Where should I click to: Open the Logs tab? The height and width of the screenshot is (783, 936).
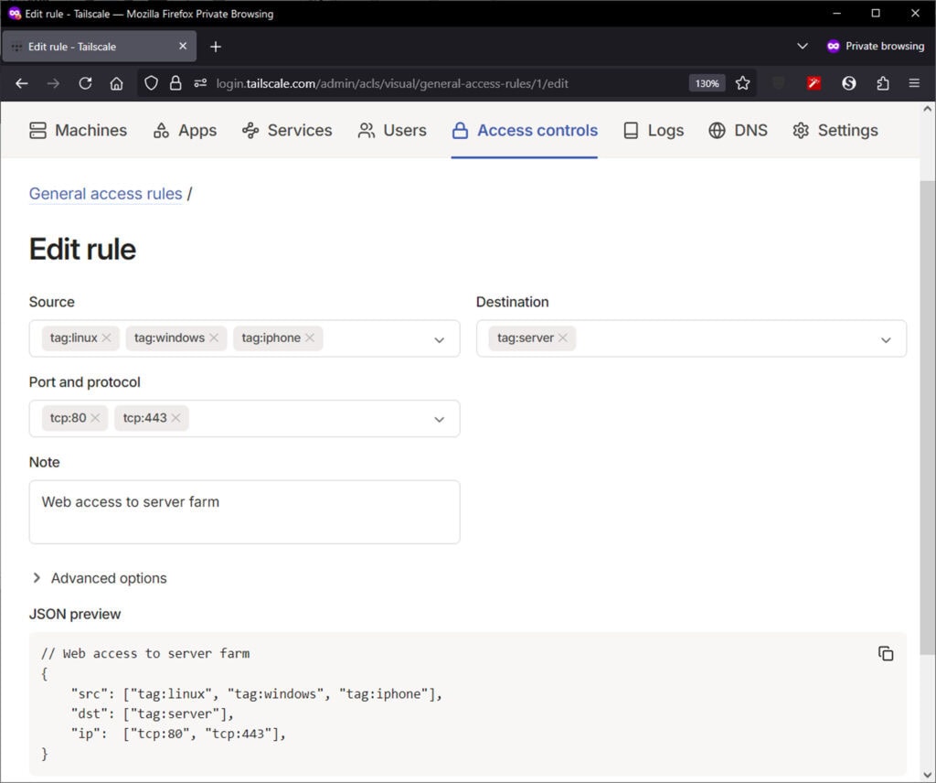(653, 130)
